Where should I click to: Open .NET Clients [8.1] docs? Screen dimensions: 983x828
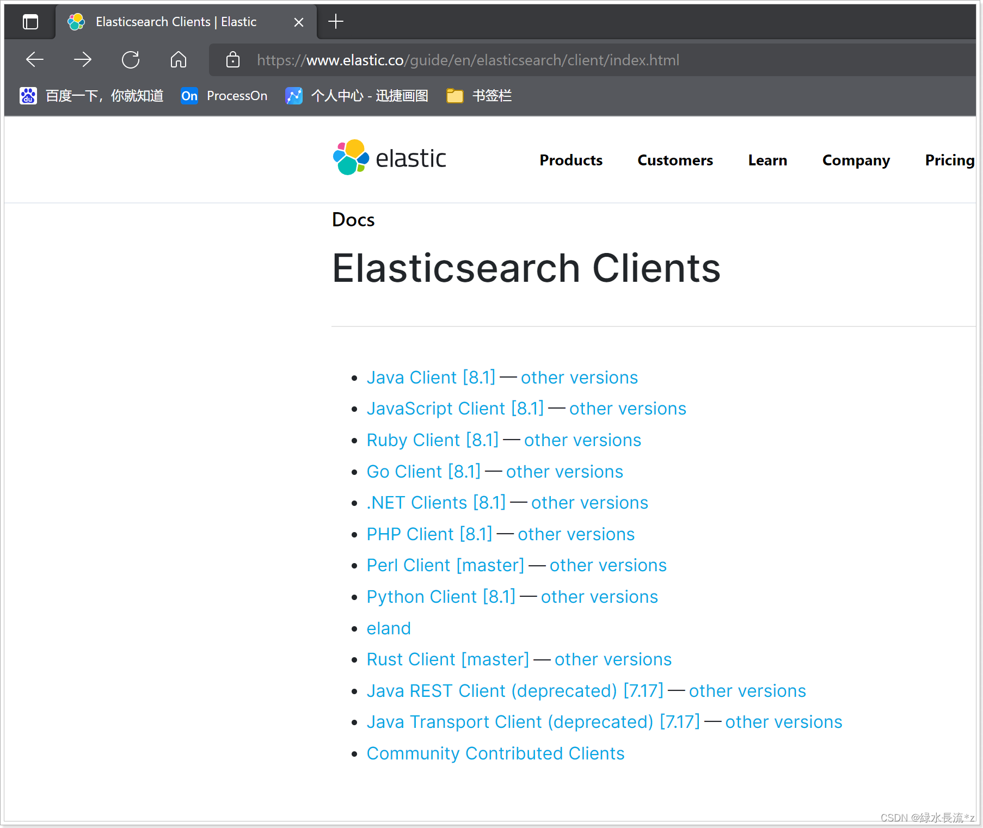coord(436,502)
